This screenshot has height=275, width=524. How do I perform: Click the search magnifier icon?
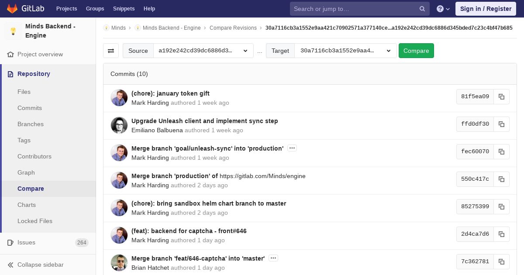(x=422, y=9)
